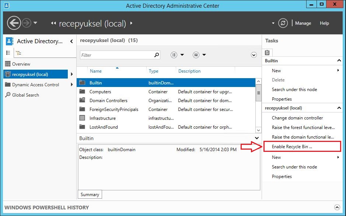Screen dimensions: 346x216
Task: Open the Help menu
Action: tap(324, 23)
